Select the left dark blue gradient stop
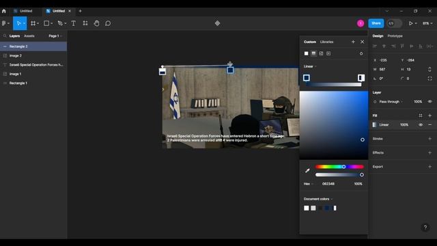The image size is (437, 246). 307,78
